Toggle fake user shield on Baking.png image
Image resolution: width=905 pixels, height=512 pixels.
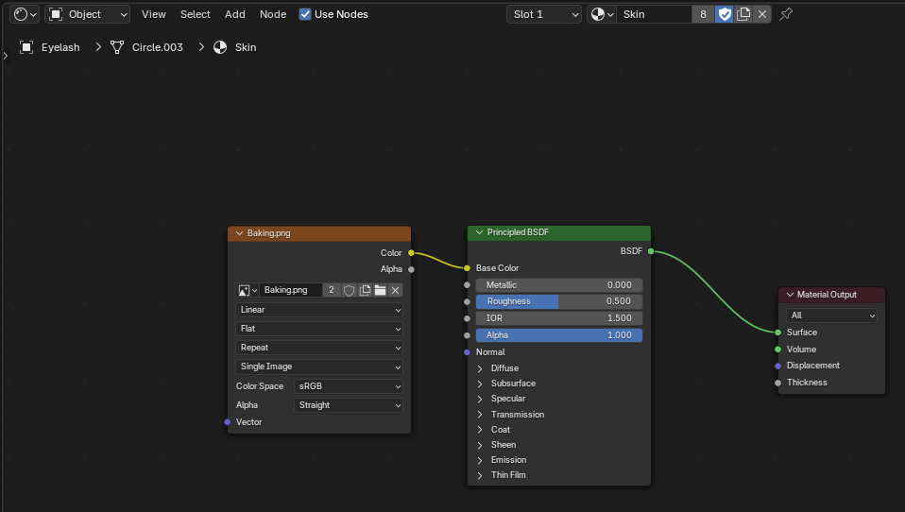[x=349, y=290]
